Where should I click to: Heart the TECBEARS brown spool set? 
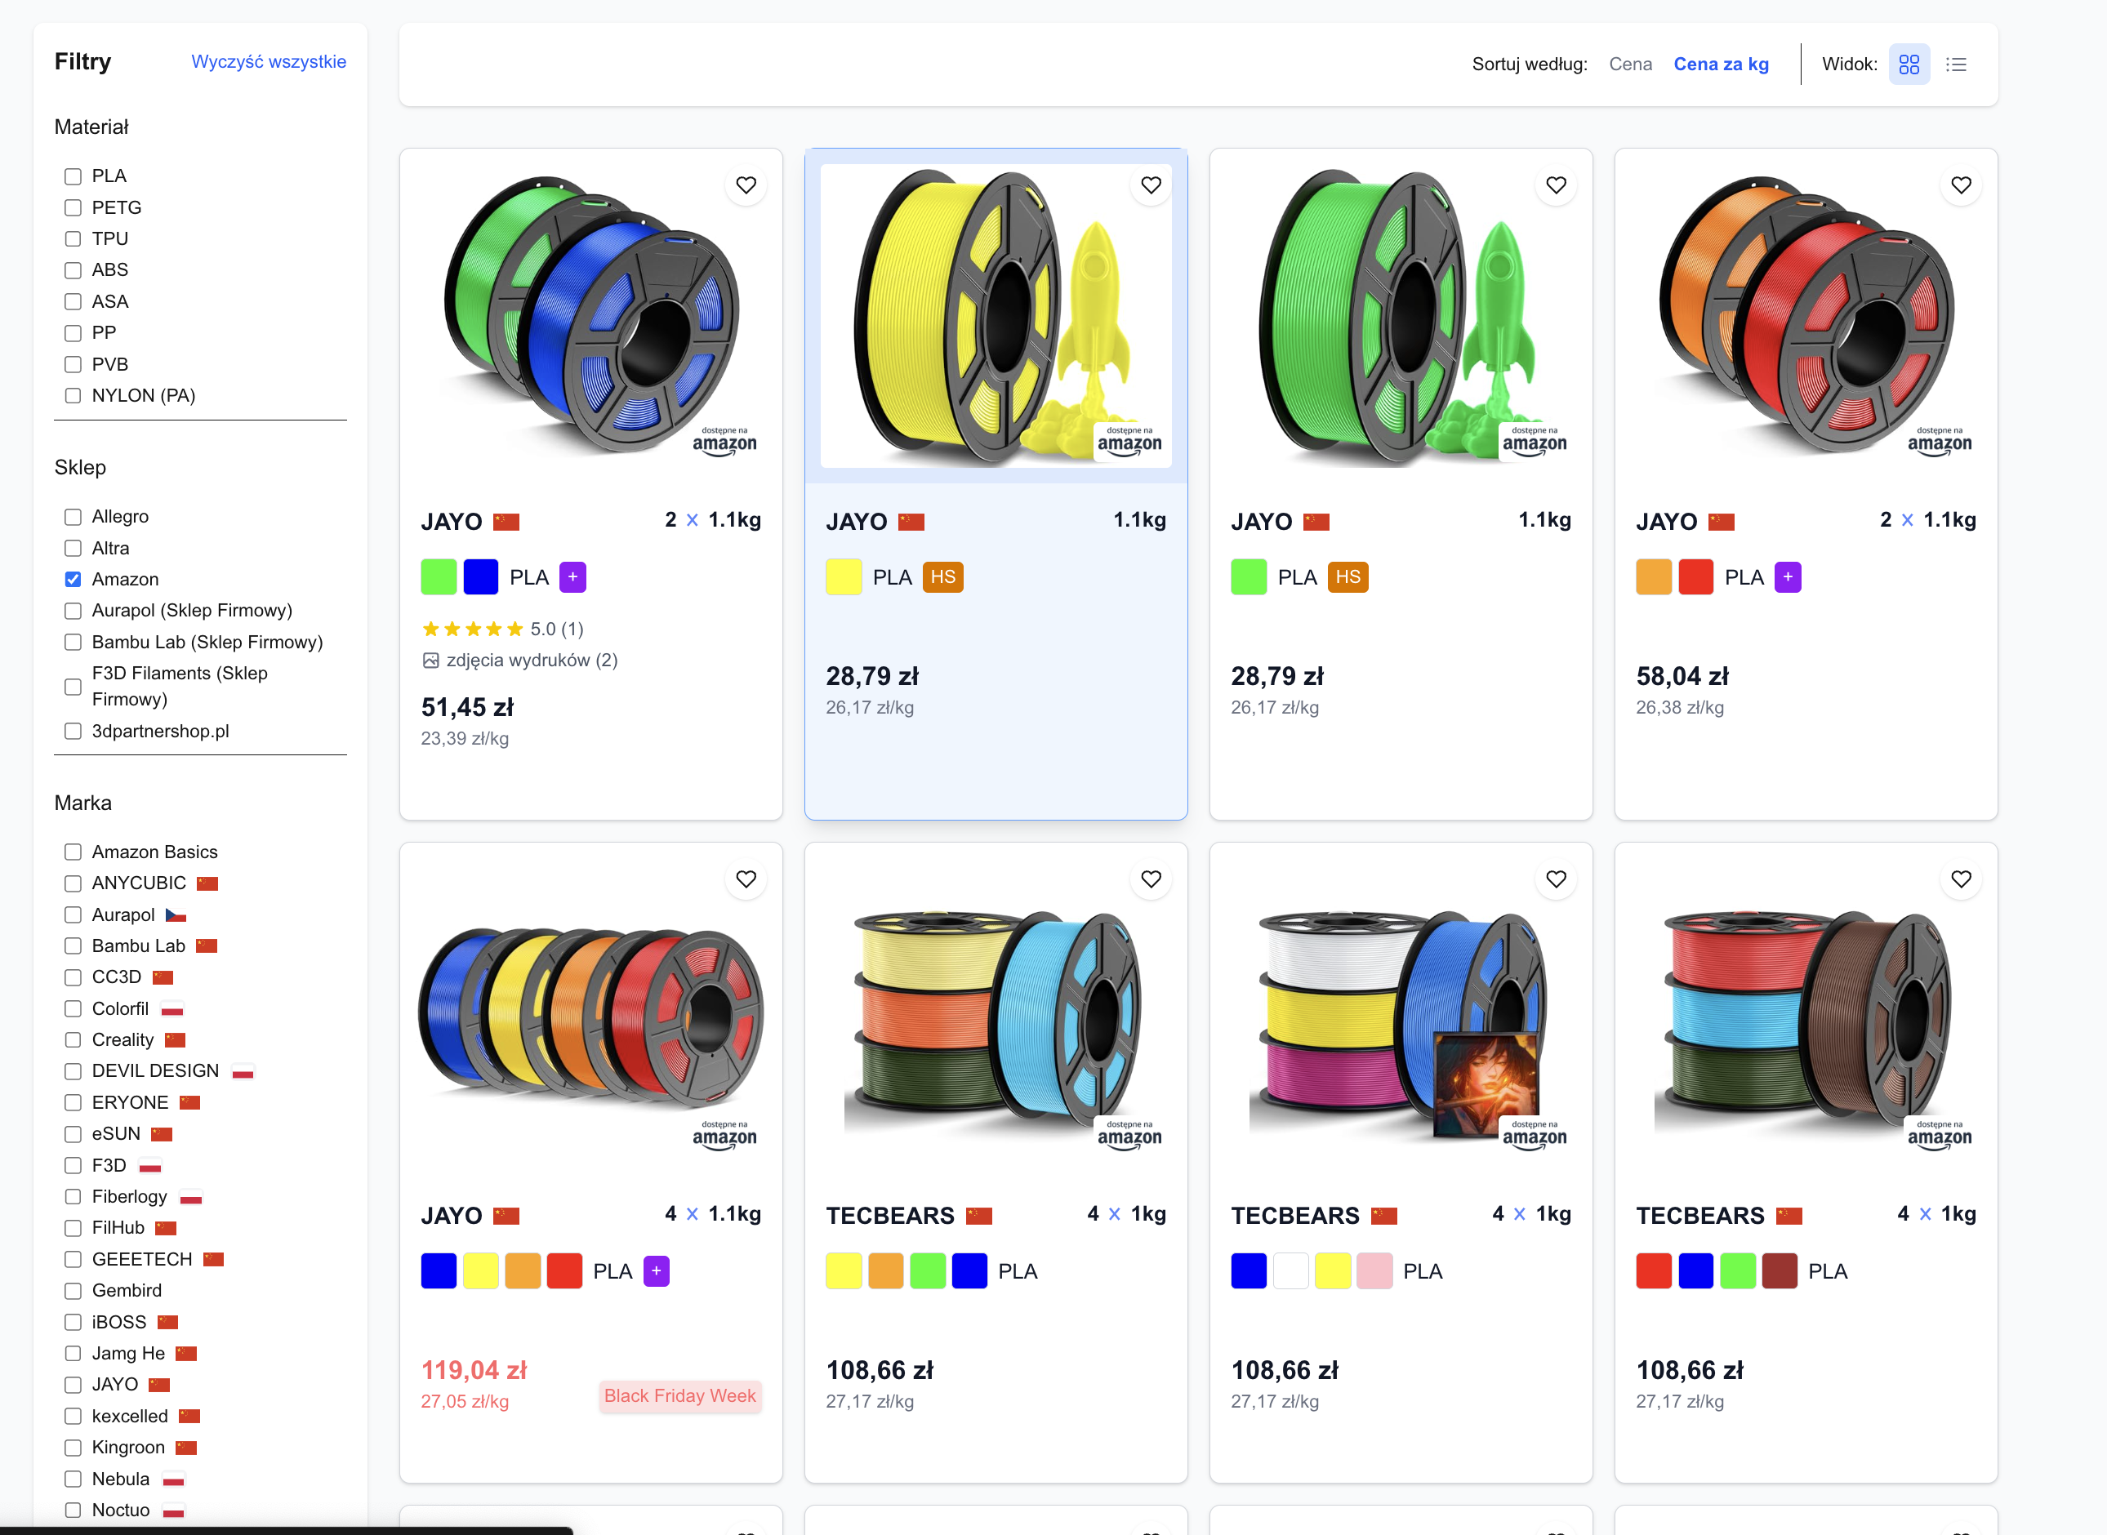(x=1960, y=879)
